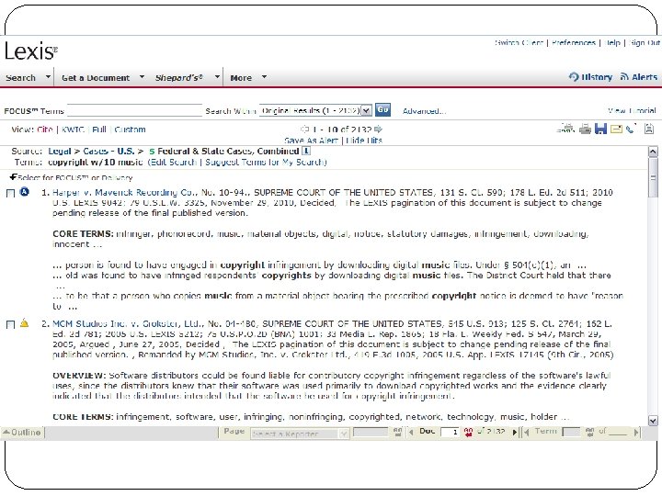Open Harper v. Maverick Recording Co. case link
Image resolution: width=662 pixels, height=496 pixels.
coord(123,192)
